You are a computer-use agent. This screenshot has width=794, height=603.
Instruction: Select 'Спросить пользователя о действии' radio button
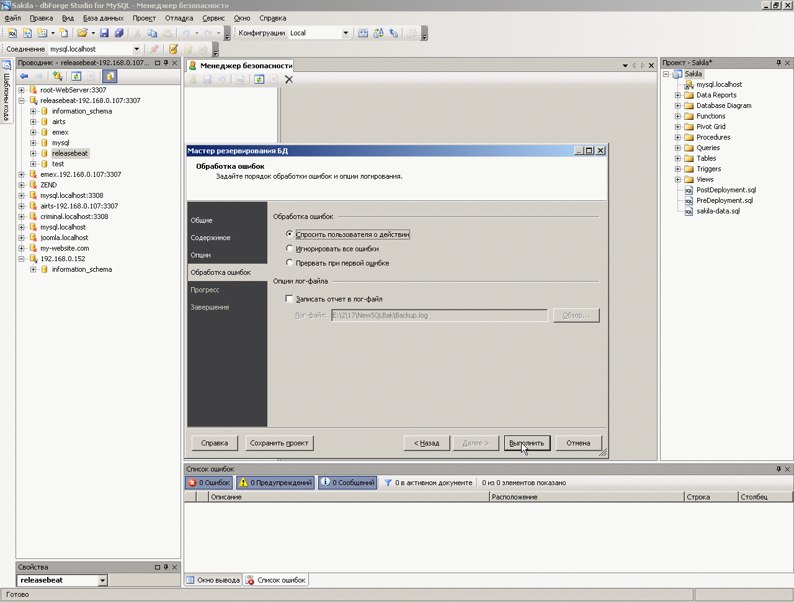(x=290, y=234)
